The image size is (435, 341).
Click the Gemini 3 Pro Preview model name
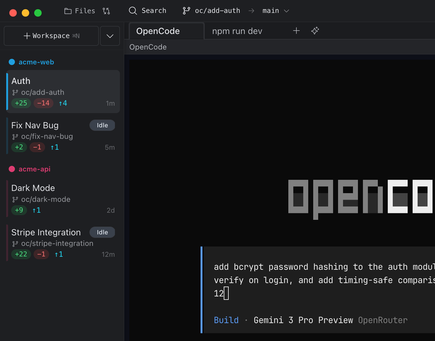(303, 320)
